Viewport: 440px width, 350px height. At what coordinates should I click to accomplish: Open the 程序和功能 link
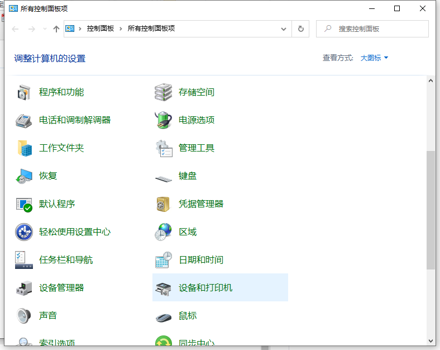point(61,92)
